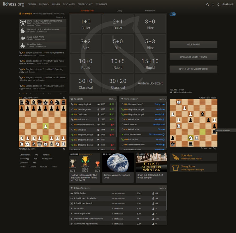Click the atom icon in Stündliches Atomic row
Screen dimensions: 236x233
coord(72,204)
